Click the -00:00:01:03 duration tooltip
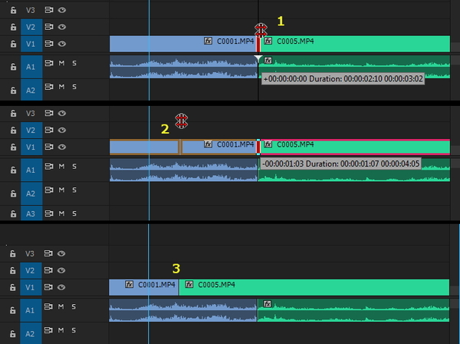Screen dimensions: 460x344 click(340, 164)
